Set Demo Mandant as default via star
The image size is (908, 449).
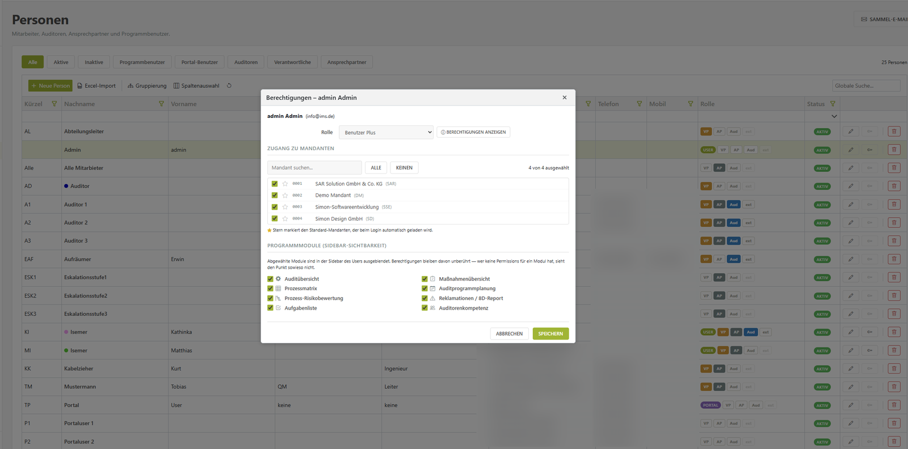(x=285, y=196)
